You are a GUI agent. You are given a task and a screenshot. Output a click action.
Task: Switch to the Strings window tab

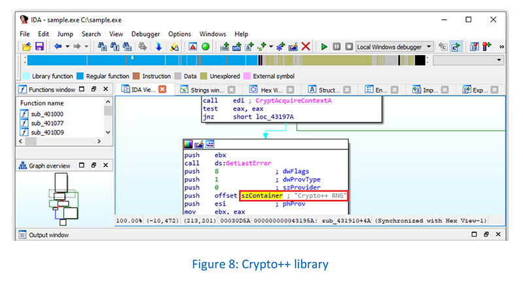click(207, 90)
